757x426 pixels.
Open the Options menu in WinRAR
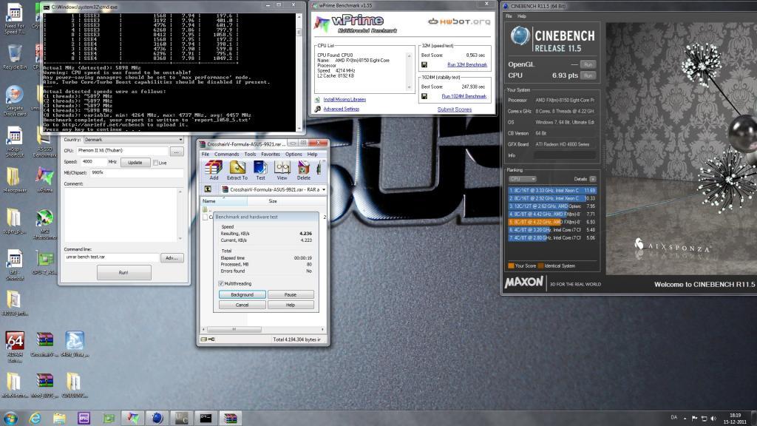pos(293,154)
